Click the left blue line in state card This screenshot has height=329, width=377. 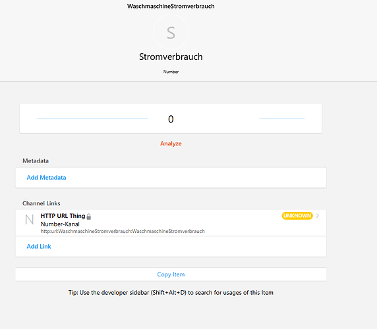click(x=92, y=118)
